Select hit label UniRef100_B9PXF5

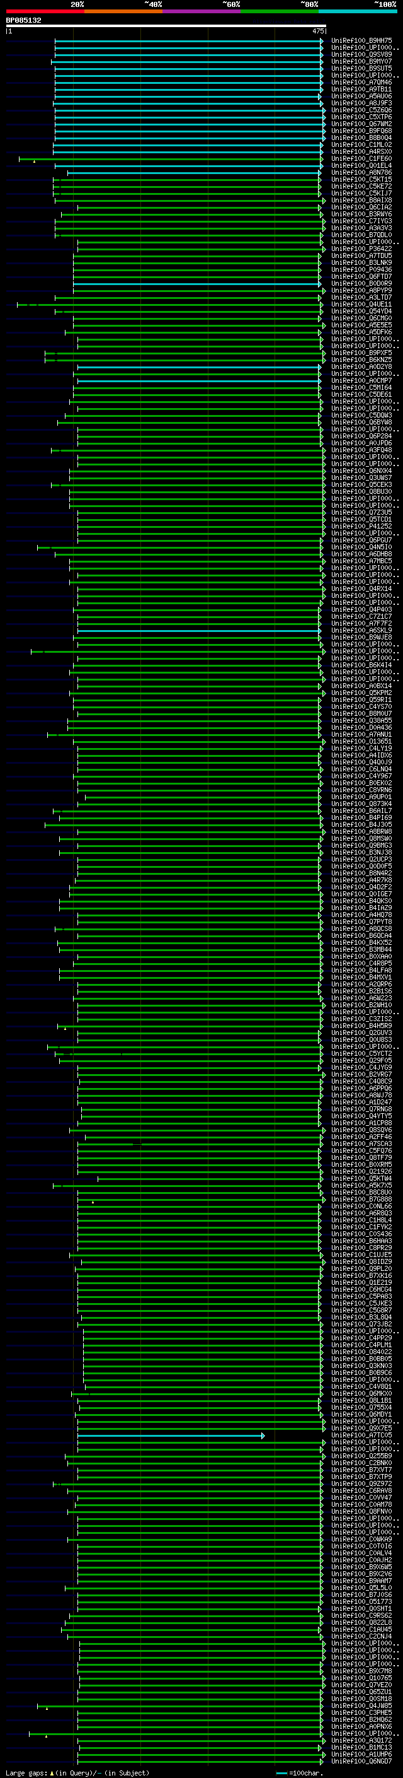[361, 353]
